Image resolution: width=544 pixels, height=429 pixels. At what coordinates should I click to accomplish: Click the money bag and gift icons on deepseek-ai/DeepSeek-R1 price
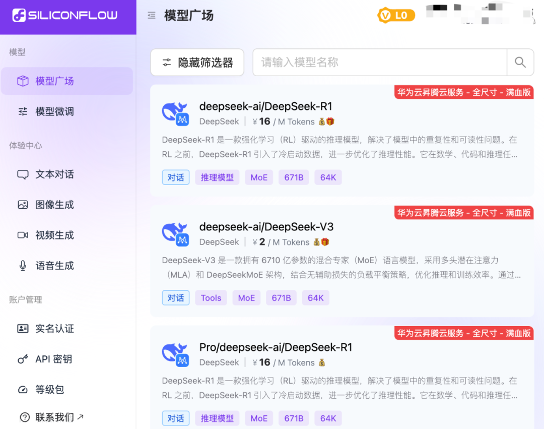click(x=326, y=121)
